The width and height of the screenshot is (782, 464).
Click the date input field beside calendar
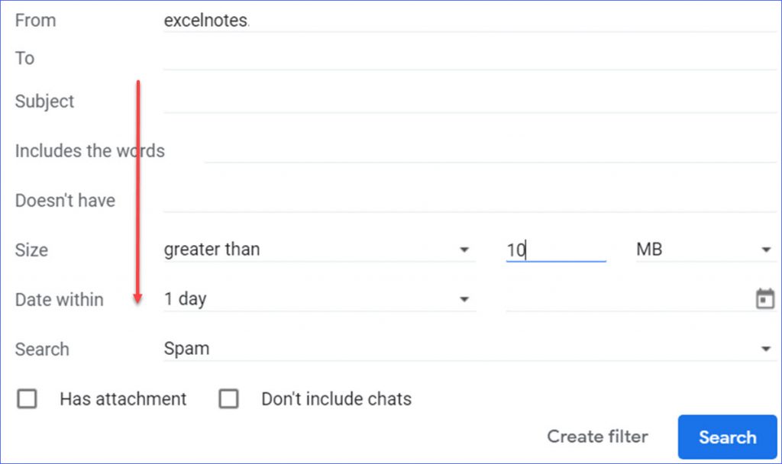click(626, 299)
